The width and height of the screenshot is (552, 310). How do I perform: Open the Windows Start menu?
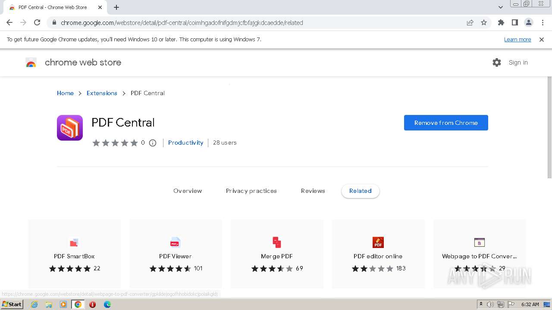tap(12, 304)
